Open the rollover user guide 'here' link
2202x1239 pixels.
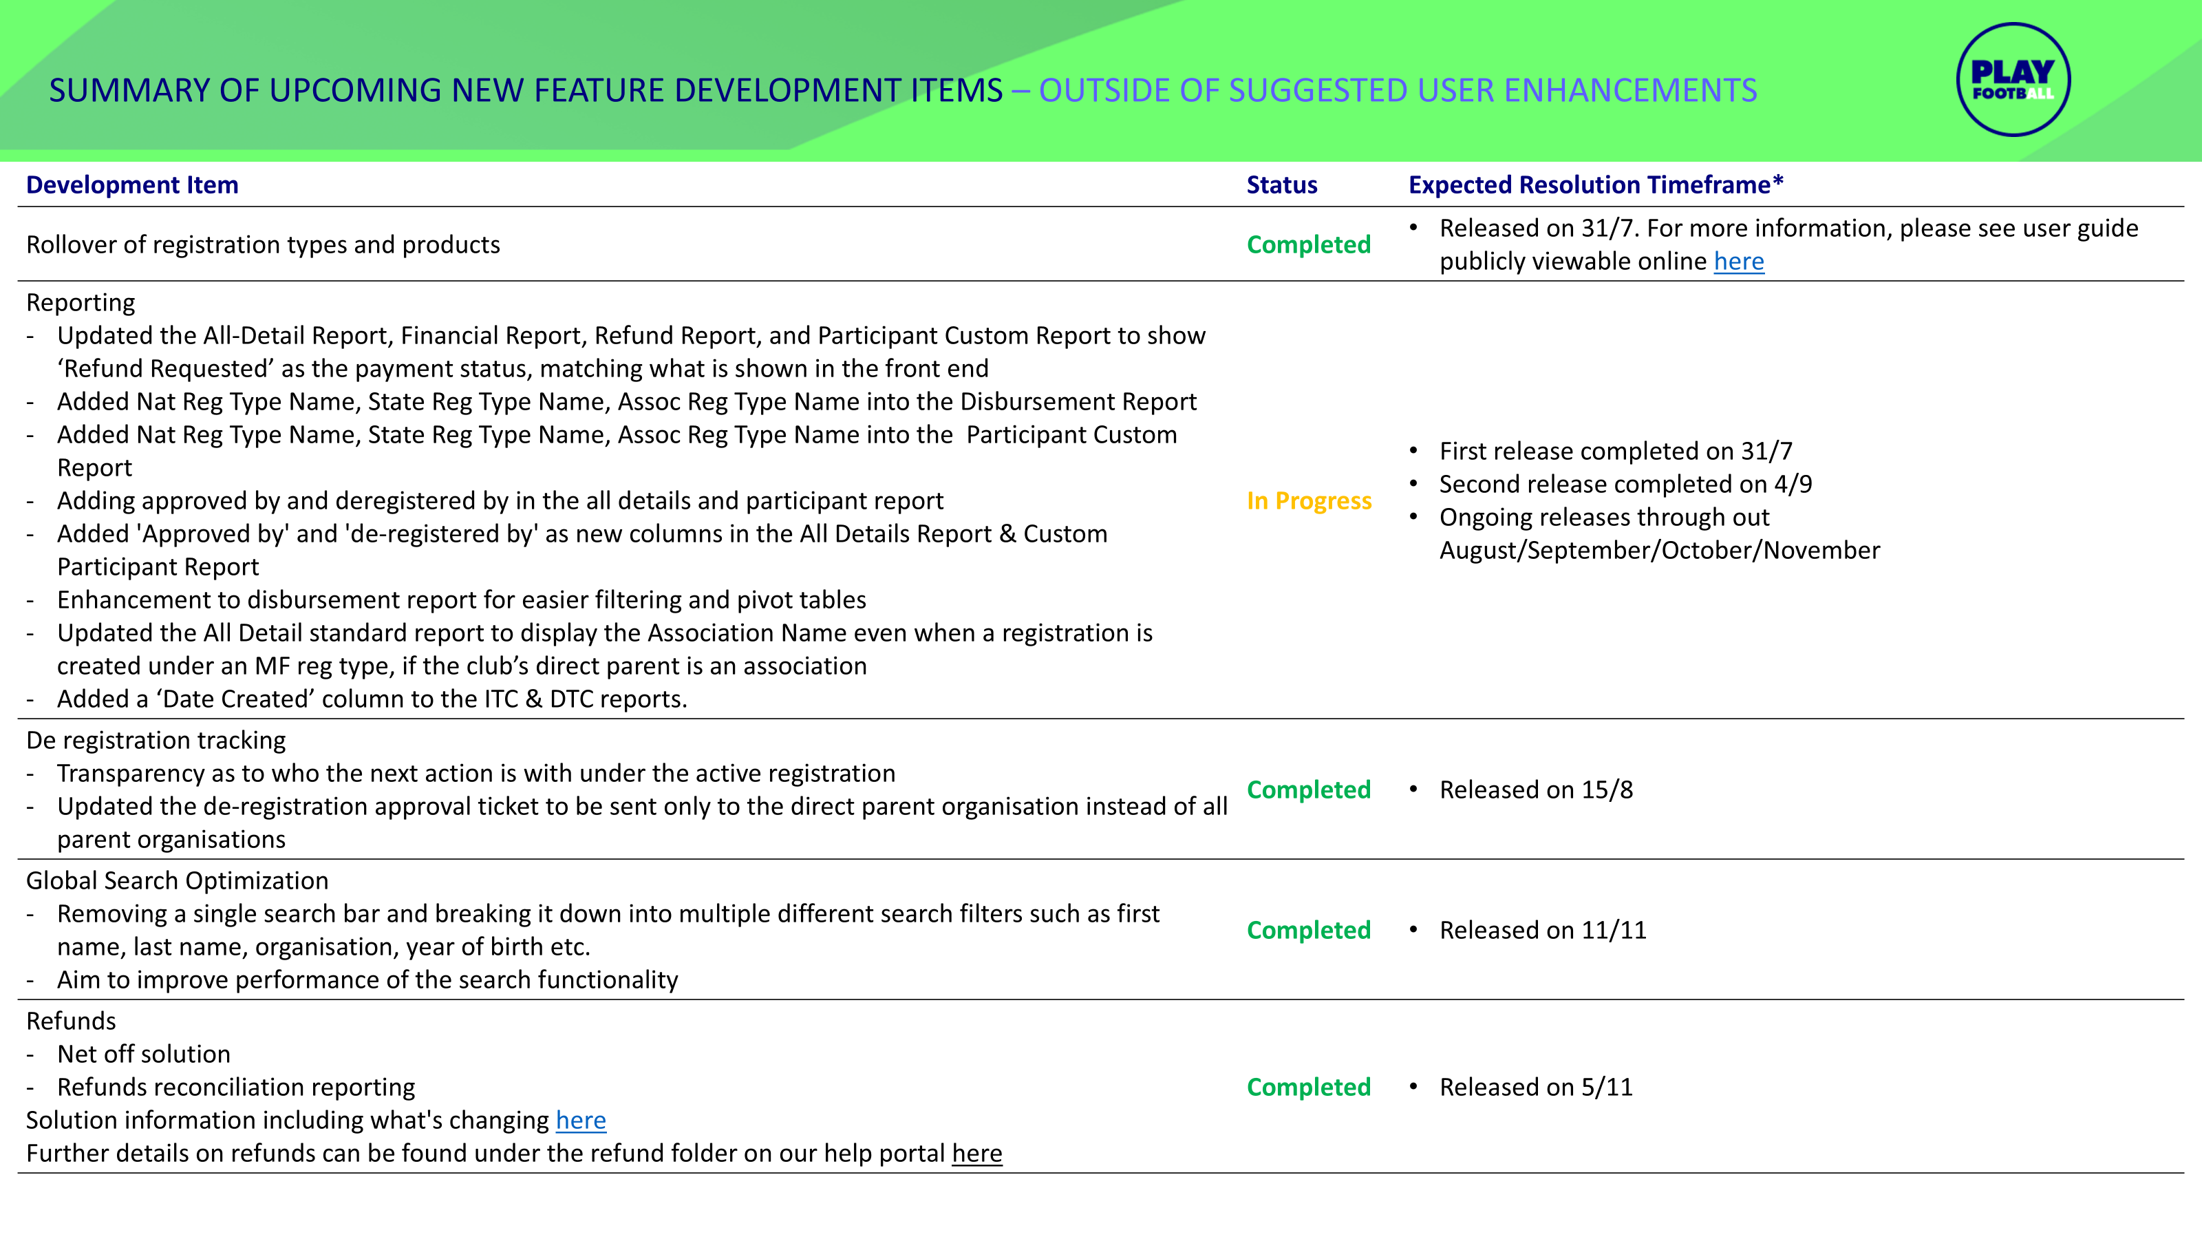coord(1738,262)
